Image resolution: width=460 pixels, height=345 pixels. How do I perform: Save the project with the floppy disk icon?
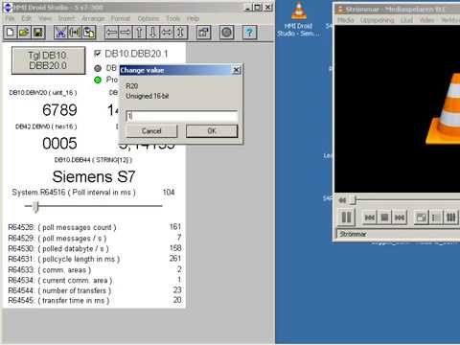point(38,33)
